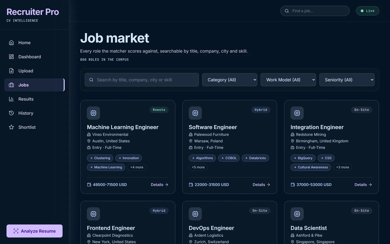Image resolution: width=390 pixels, height=244 pixels.
Task: Open Details for Machine Learning Engineer
Action: pyautogui.click(x=160, y=185)
